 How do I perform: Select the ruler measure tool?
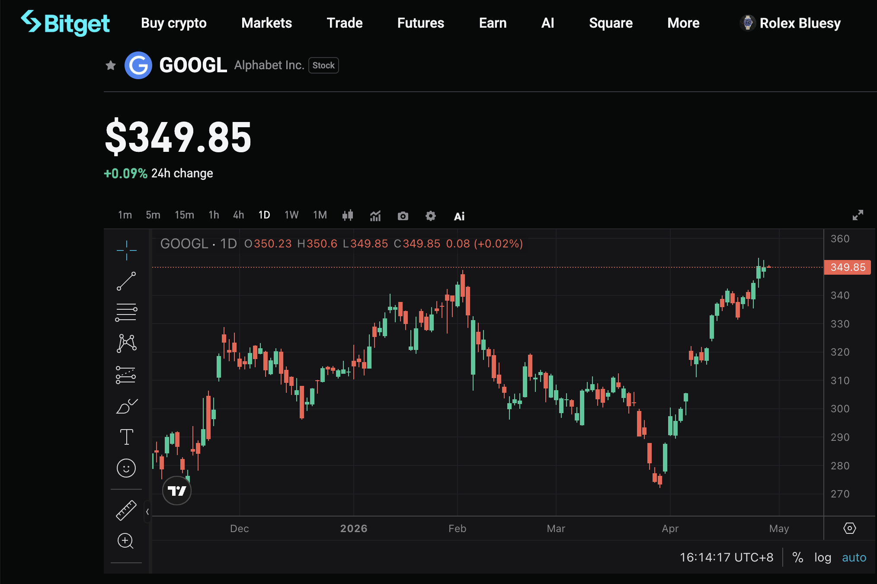(126, 510)
